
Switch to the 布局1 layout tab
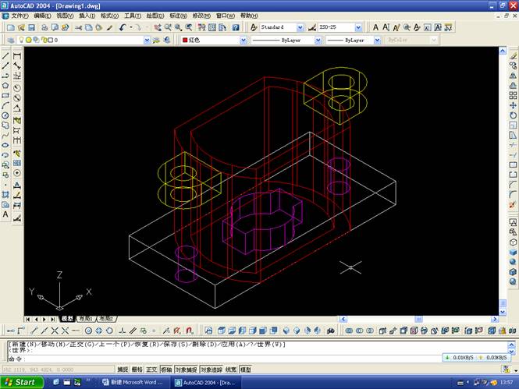point(84,320)
